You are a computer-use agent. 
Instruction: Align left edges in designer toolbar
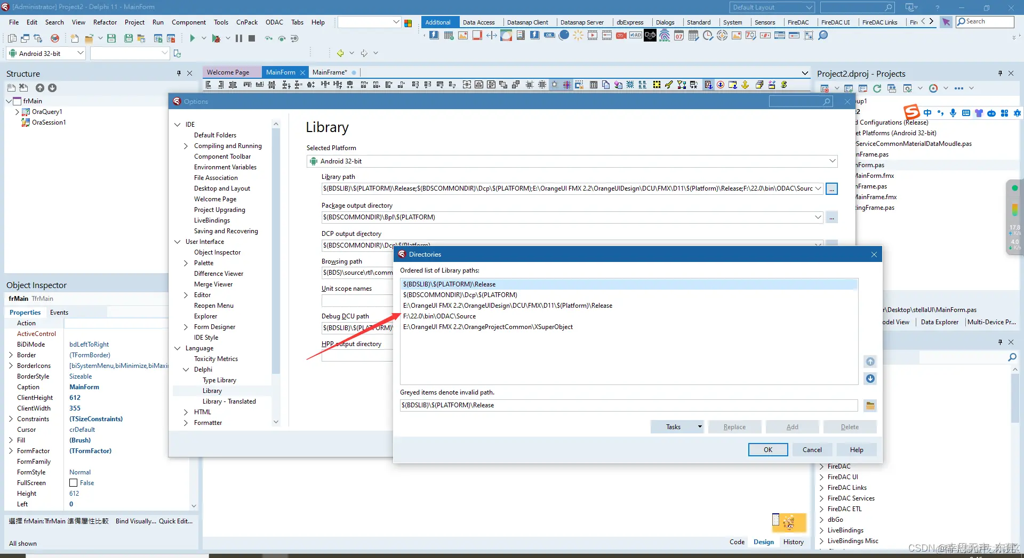(209, 85)
